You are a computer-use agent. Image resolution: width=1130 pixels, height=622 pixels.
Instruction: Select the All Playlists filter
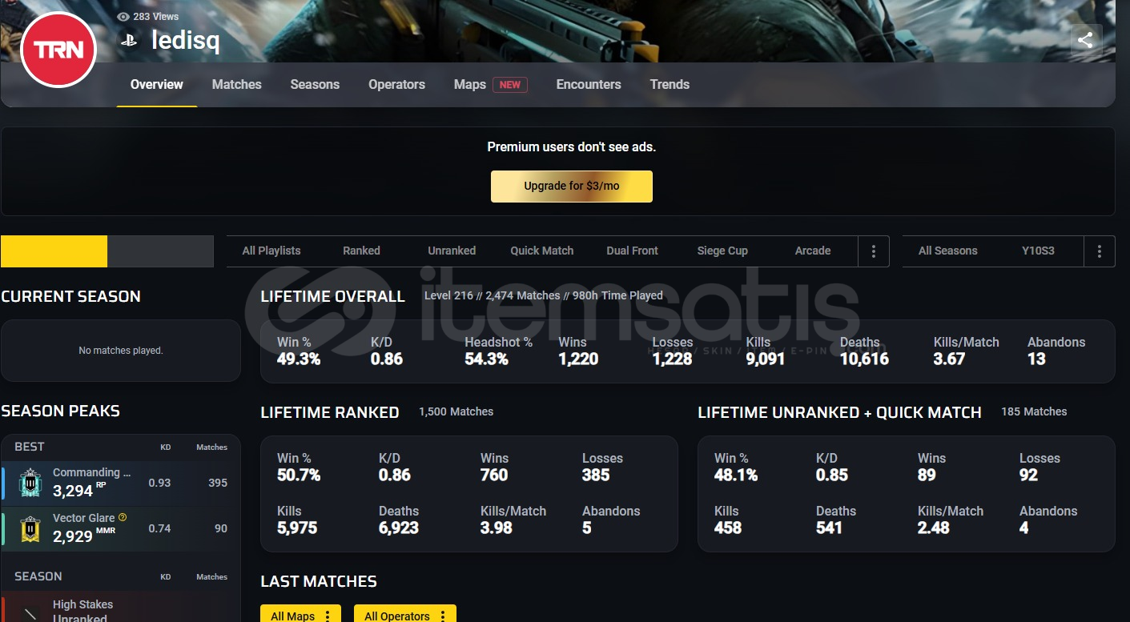tap(271, 251)
